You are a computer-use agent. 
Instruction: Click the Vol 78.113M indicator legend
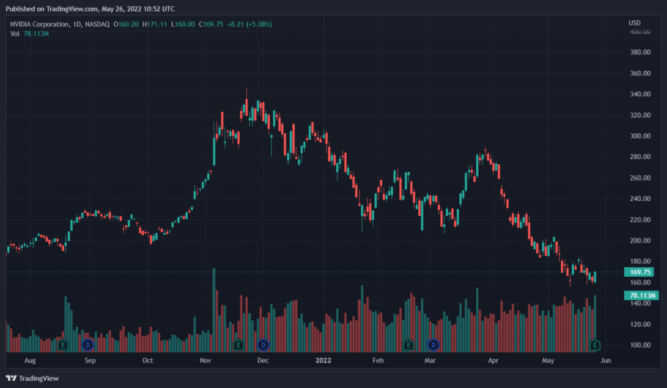click(x=30, y=34)
